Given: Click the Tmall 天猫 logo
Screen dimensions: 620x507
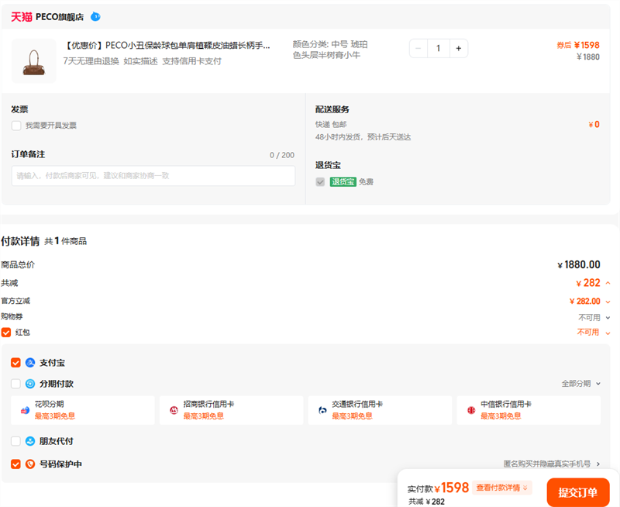Looking at the screenshot, I should click(22, 16).
